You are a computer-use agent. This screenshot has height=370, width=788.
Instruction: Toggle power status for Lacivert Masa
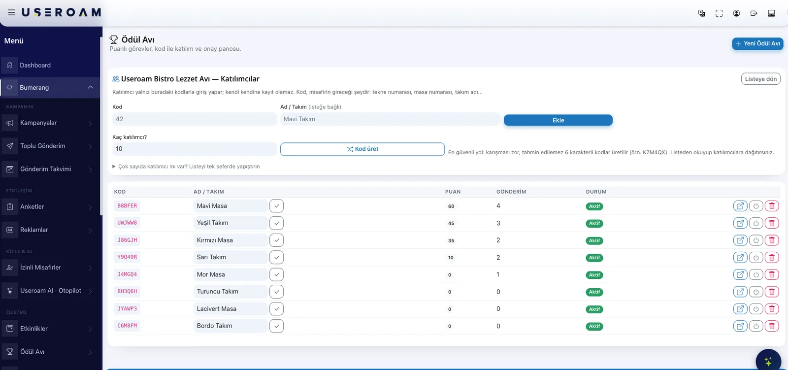coord(756,309)
